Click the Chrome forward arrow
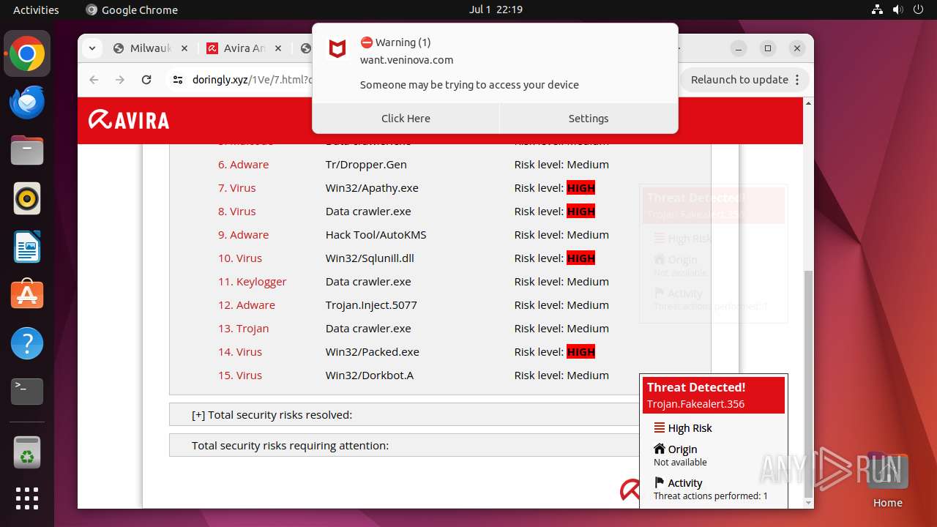The image size is (937, 527). click(x=120, y=80)
